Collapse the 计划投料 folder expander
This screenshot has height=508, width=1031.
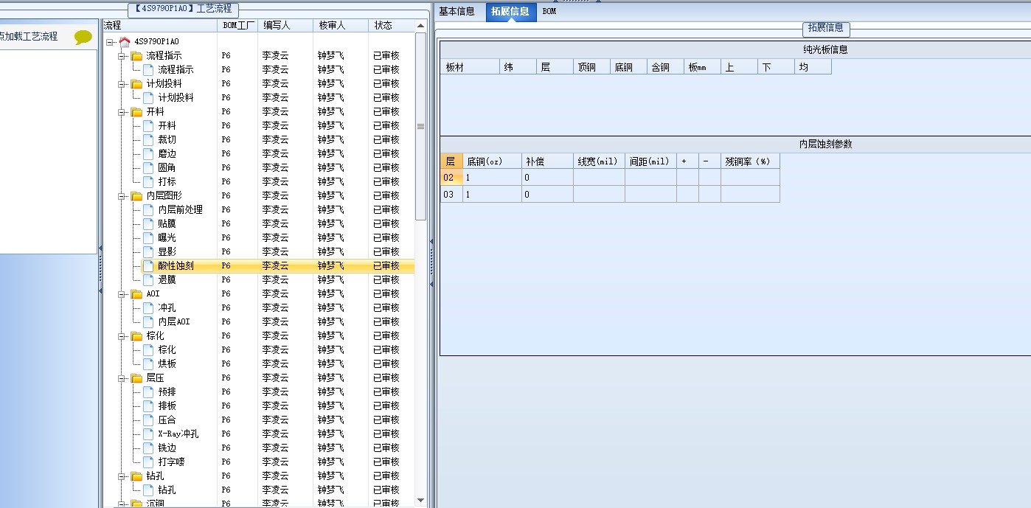122,84
